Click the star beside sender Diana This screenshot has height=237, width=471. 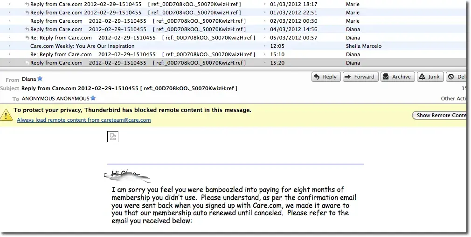(40, 79)
